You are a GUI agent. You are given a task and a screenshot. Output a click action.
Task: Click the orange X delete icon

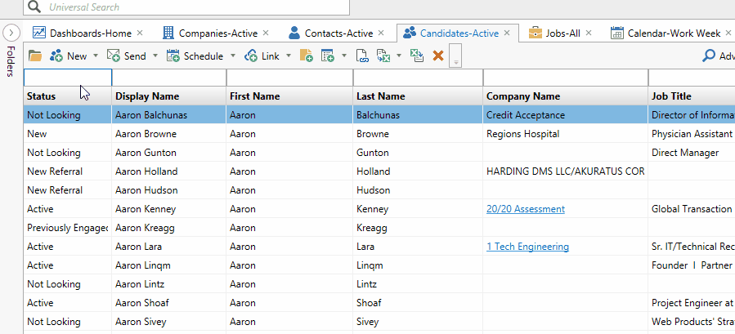[438, 56]
